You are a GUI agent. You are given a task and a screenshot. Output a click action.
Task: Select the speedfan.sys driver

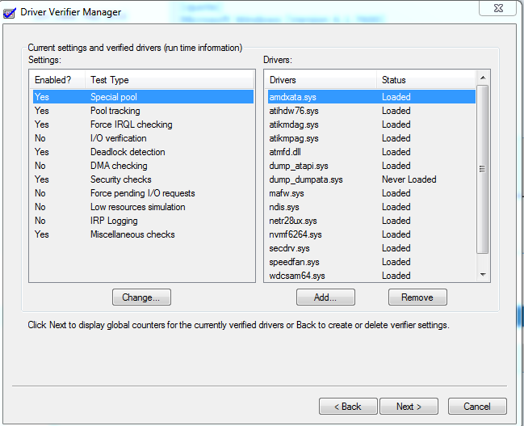point(371,262)
